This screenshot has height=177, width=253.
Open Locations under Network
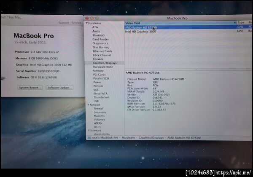click(x=100, y=113)
